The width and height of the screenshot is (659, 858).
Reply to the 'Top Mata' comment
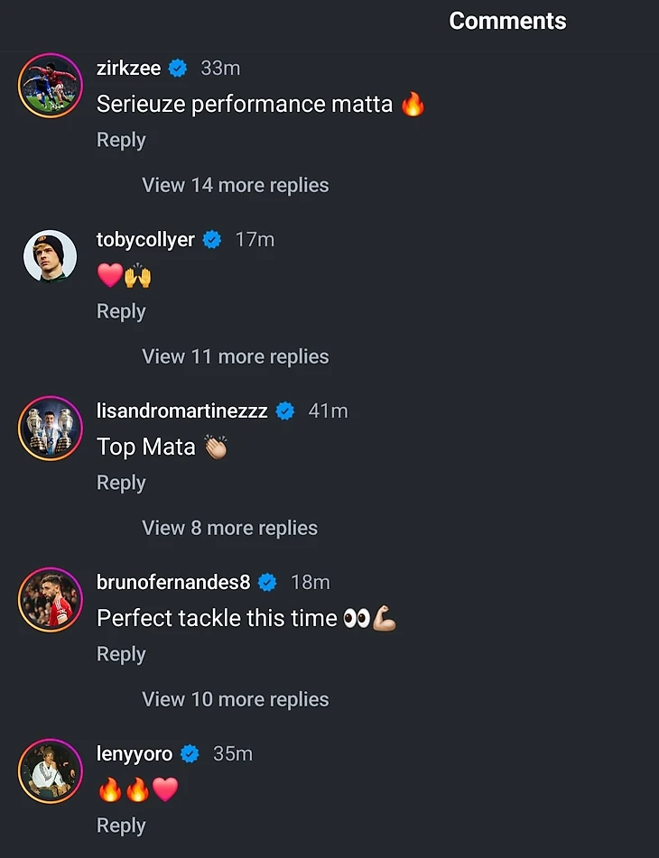(121, 483)
